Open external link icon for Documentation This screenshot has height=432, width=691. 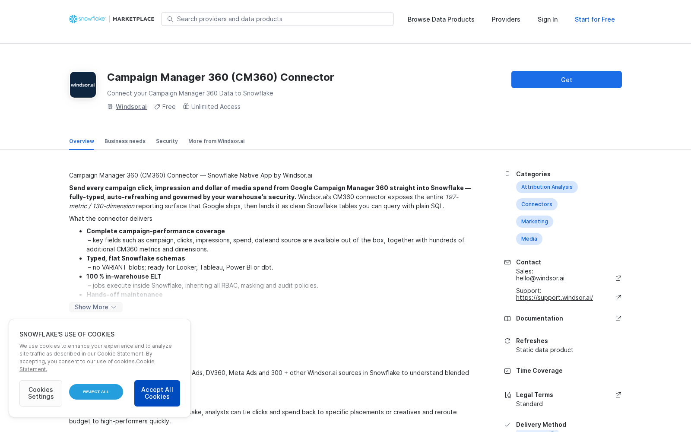coord(618,318)
